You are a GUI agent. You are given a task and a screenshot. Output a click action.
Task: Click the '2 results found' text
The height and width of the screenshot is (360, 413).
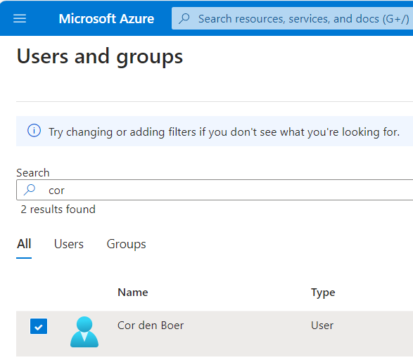pos(58,210)
